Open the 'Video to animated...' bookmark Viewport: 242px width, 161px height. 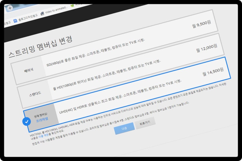point(54,11)
